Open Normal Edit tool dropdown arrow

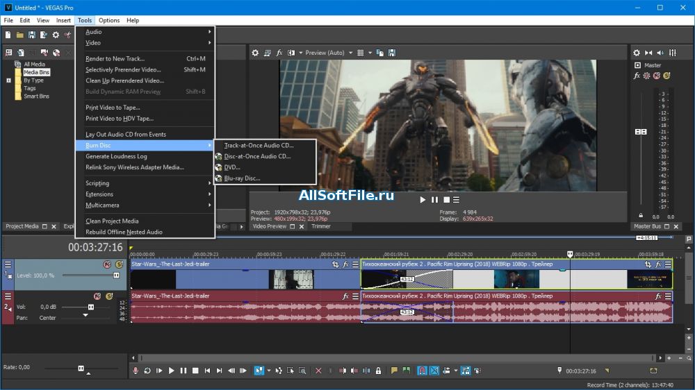click(268, 371)
